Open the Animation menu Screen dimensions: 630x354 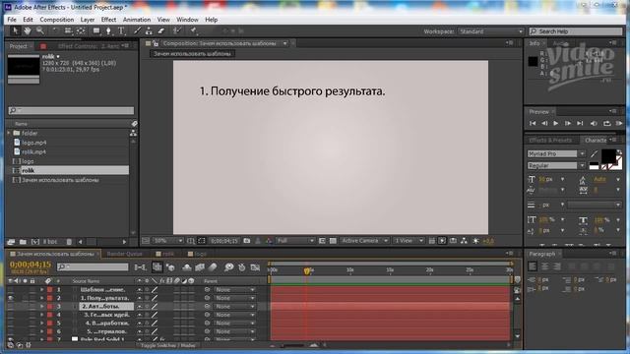pos(137,20)
